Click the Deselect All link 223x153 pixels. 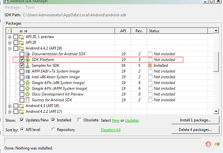111,130
